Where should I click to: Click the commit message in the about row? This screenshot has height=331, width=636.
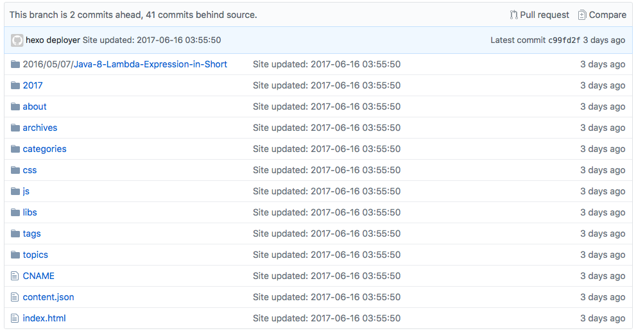(327, 106)
